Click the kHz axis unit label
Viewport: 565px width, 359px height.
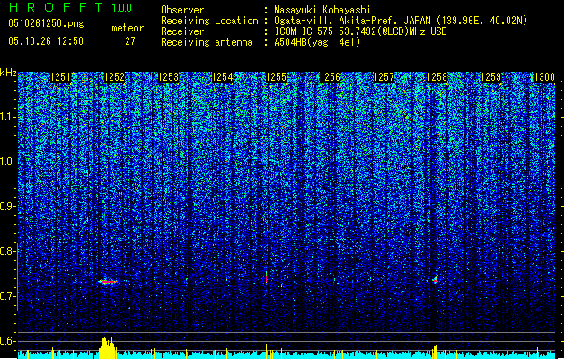[x=8, y=73]
